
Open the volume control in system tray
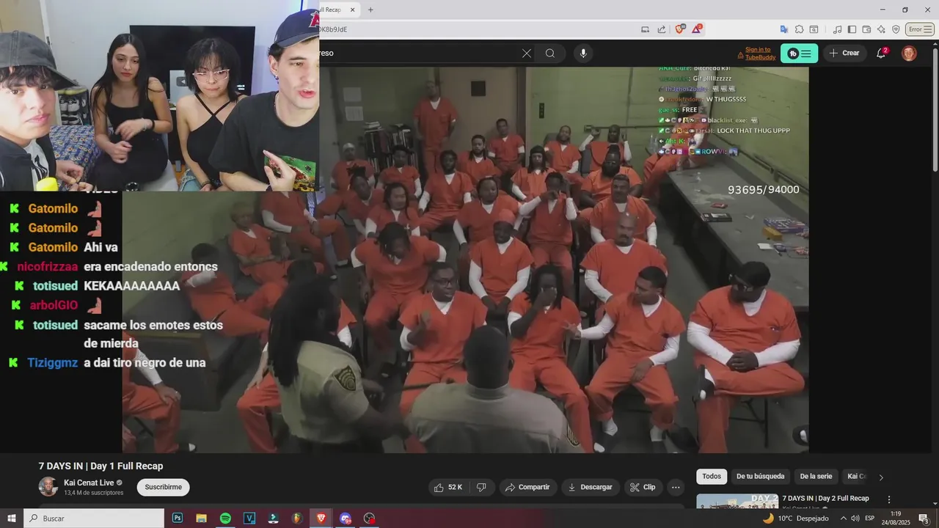[x=855, y=518]
